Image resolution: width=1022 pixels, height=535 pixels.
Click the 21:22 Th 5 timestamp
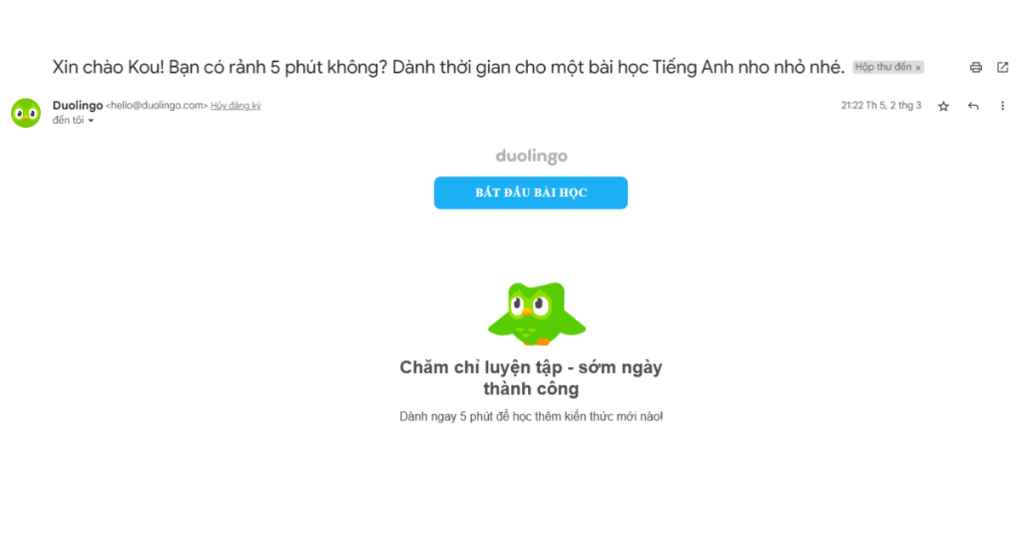coord(881,106)
